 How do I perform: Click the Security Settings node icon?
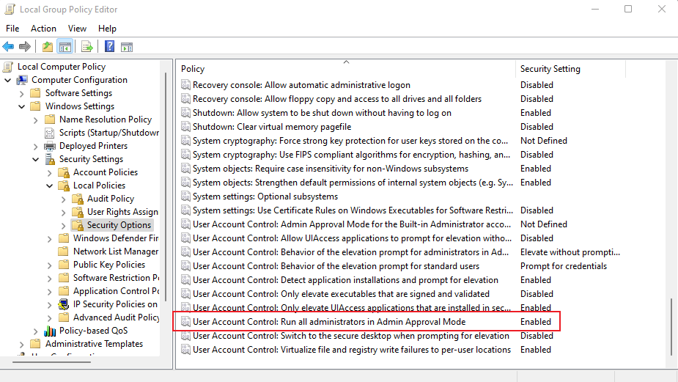50,159
